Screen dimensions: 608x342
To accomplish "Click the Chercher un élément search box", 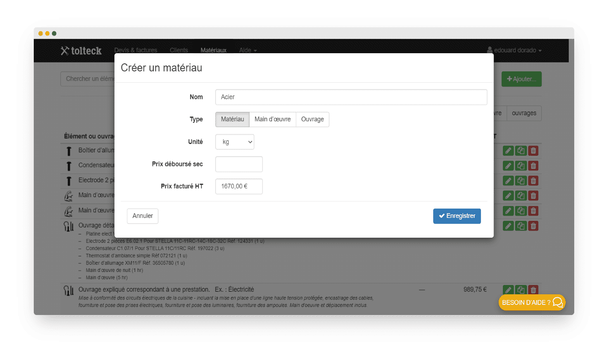I will click(x=87, y=79).
